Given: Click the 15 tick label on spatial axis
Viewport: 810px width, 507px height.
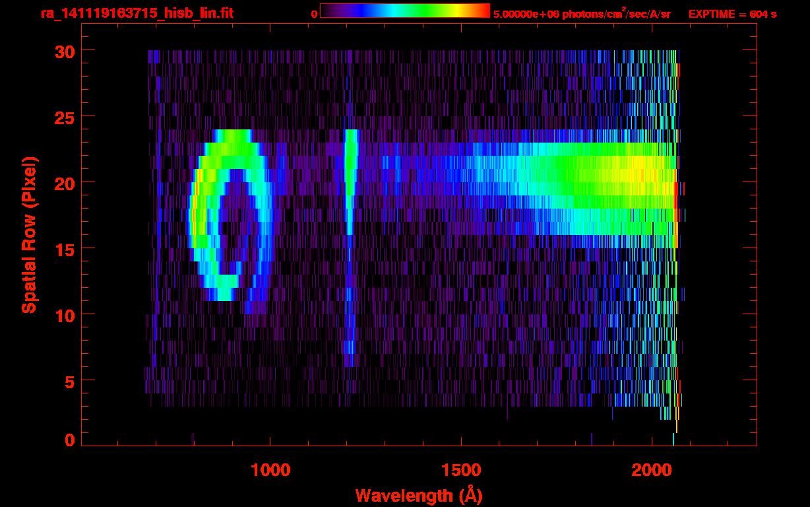Looking at the screenshot, I should point(63,249).
